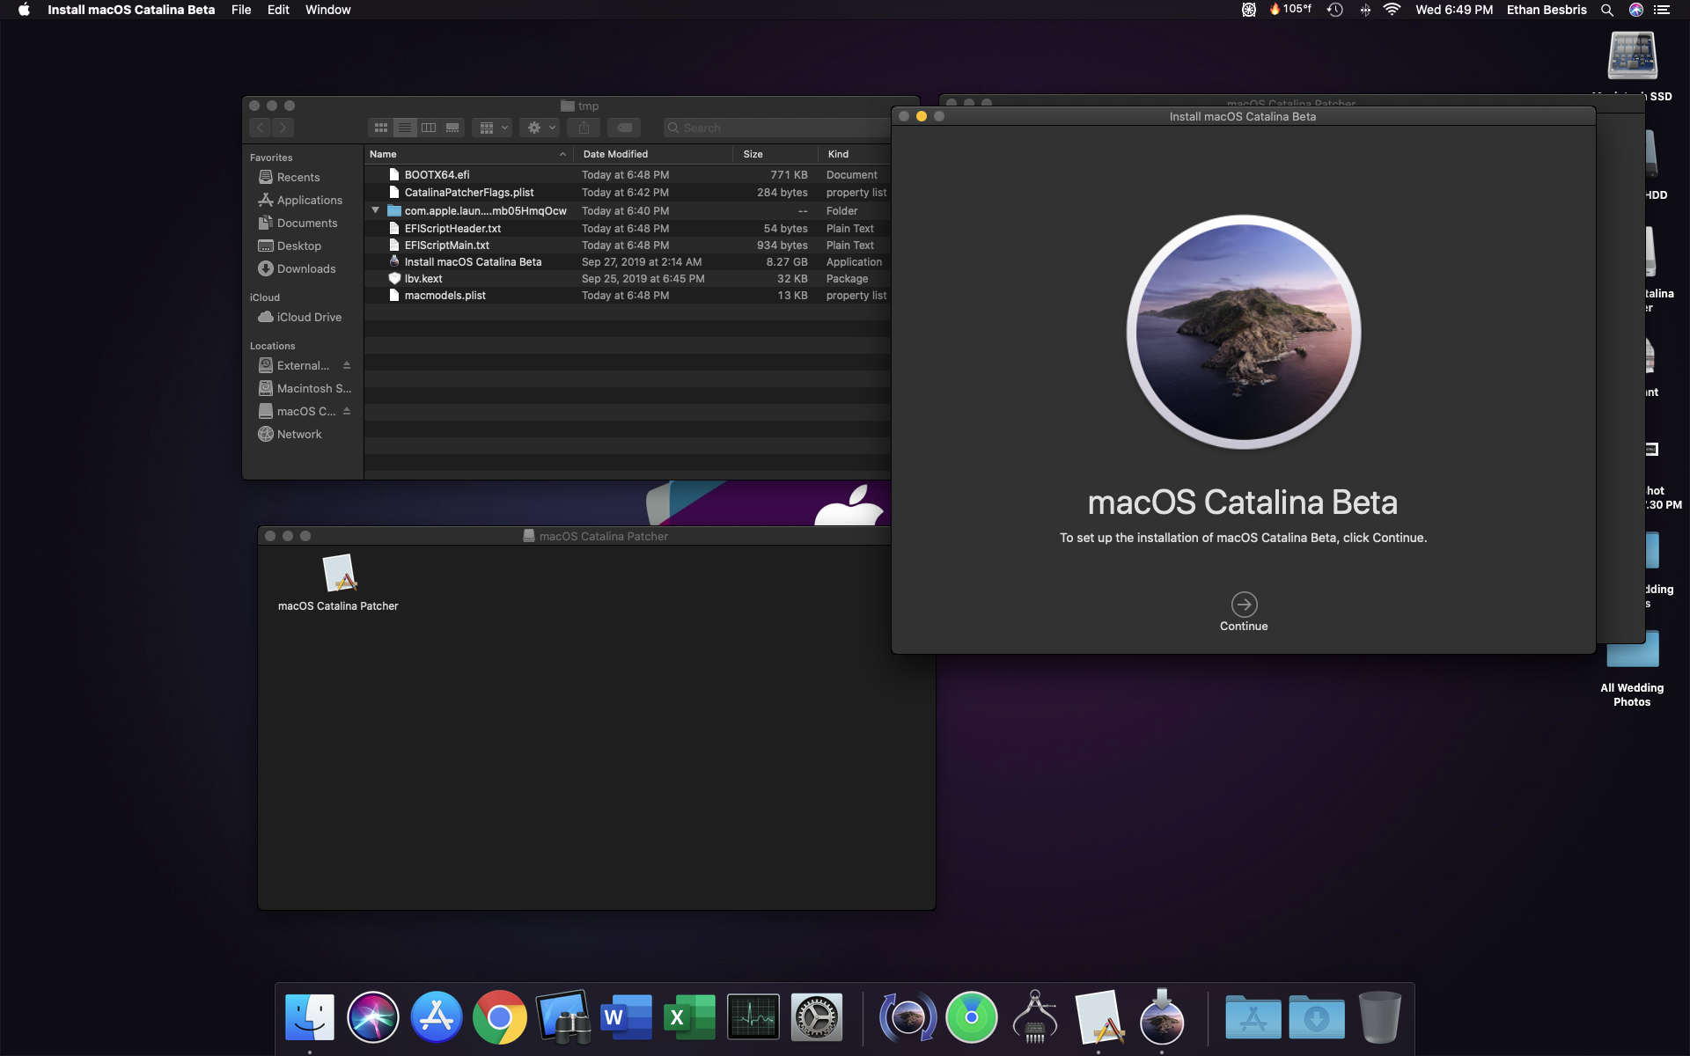Select EFIScriptHeader.txt file row
Screen dimensions: 1690x1056
point(628,229)
